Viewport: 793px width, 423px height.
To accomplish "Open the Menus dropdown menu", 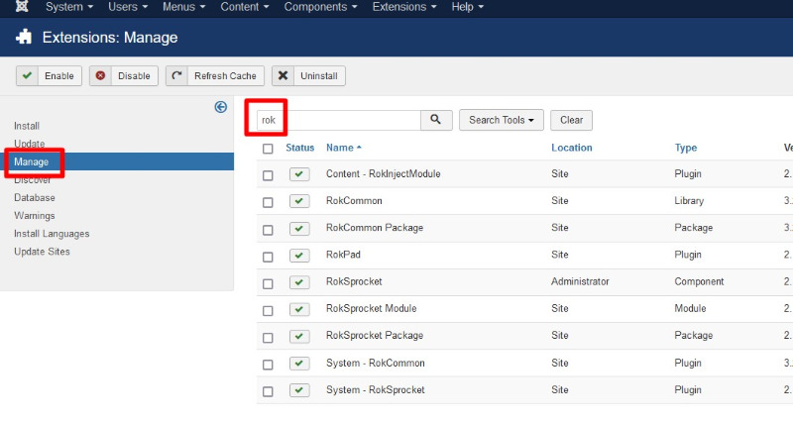I will coord(184,7).
